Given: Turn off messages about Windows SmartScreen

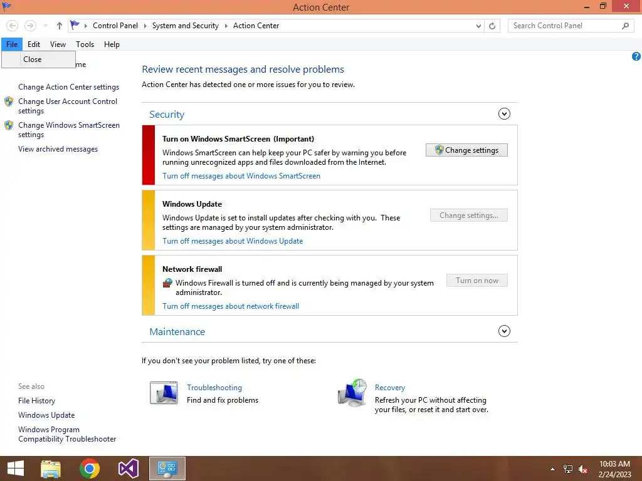Looking at the screenshot, I should click(x=241, y=176).
